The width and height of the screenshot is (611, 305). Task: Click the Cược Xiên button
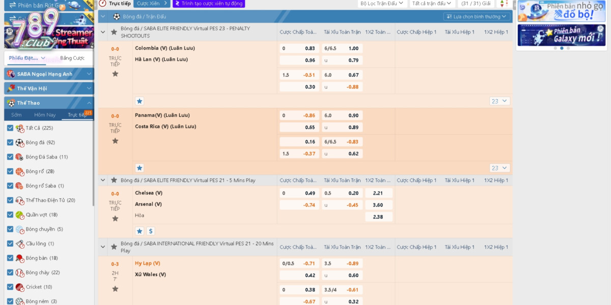point(151,4)
